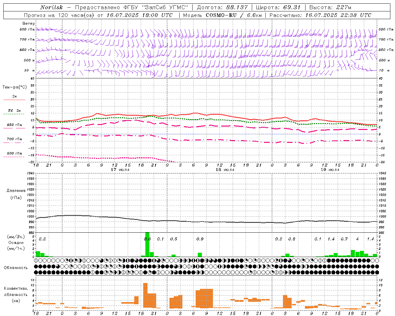Screen dimensions: 395x316
Task: Click the '0.2' precipitation amount
Action: tap(279, 239)
